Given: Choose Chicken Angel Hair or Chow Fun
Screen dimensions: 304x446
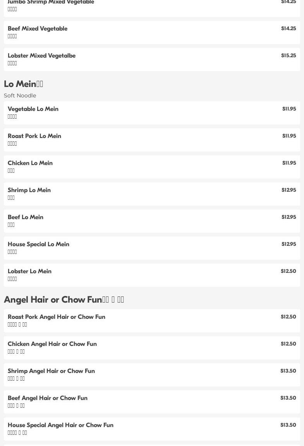Looking at the screenshot, I should [x=152, y=348].
